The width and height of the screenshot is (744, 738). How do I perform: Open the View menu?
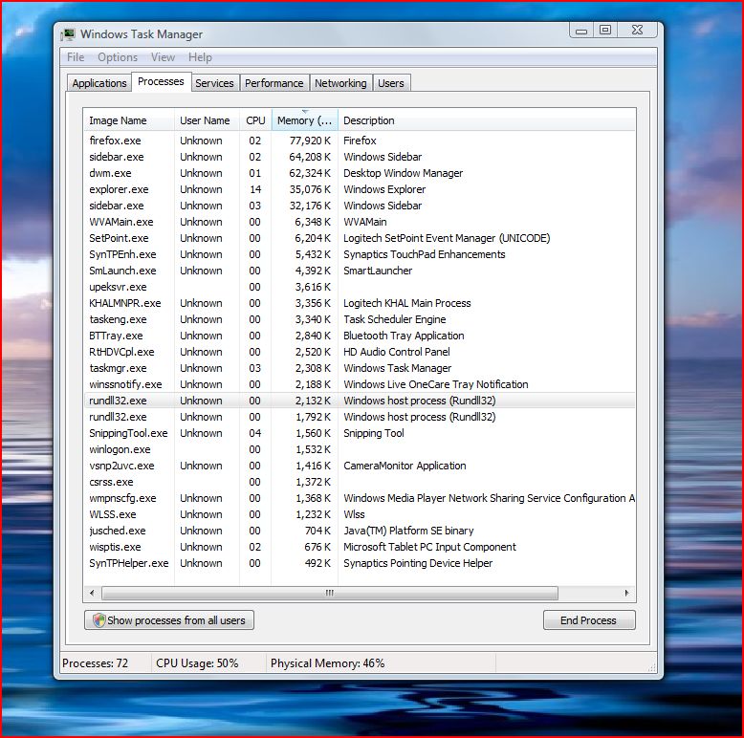tap(163, 57)
